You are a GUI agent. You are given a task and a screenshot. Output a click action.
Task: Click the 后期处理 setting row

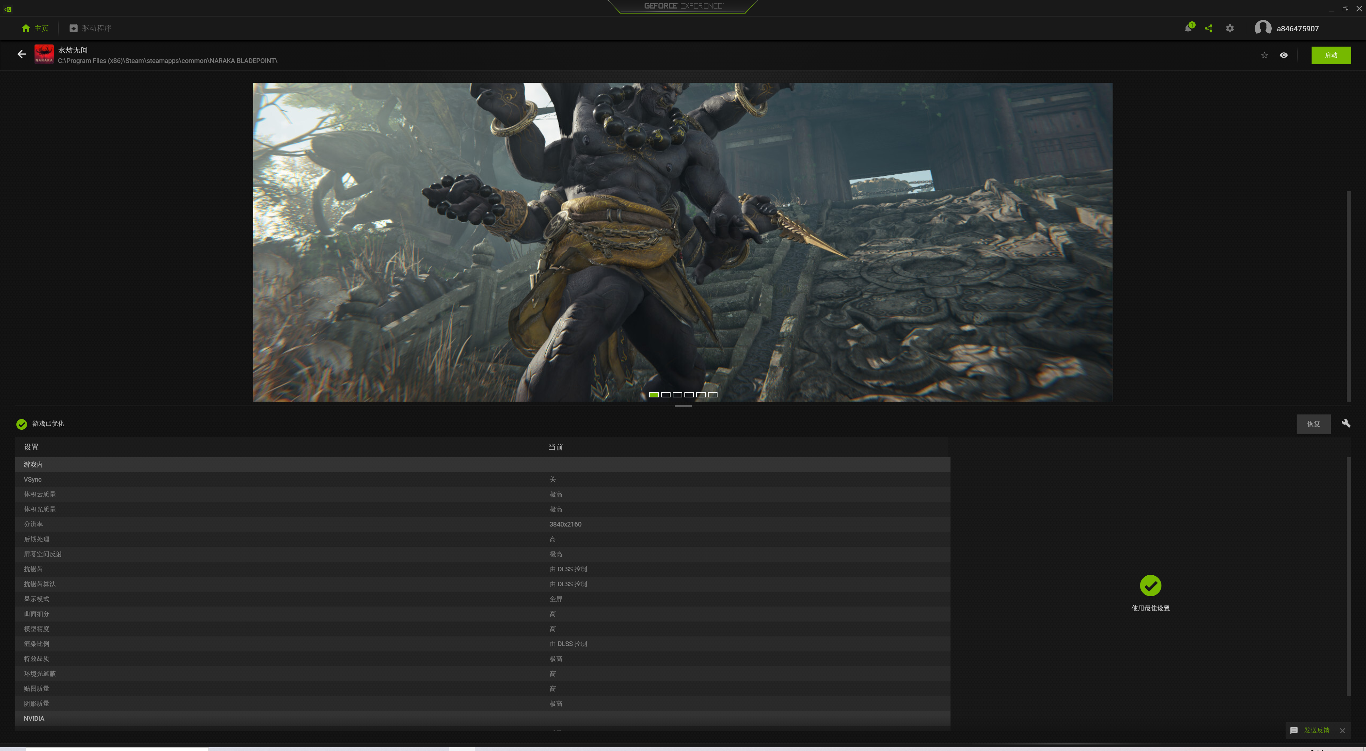[483, 539]
